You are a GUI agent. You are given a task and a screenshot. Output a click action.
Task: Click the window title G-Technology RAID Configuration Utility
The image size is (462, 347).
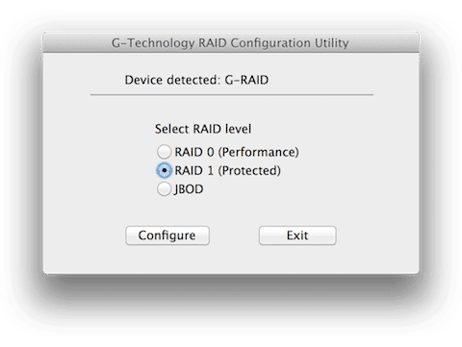point(230,43)
